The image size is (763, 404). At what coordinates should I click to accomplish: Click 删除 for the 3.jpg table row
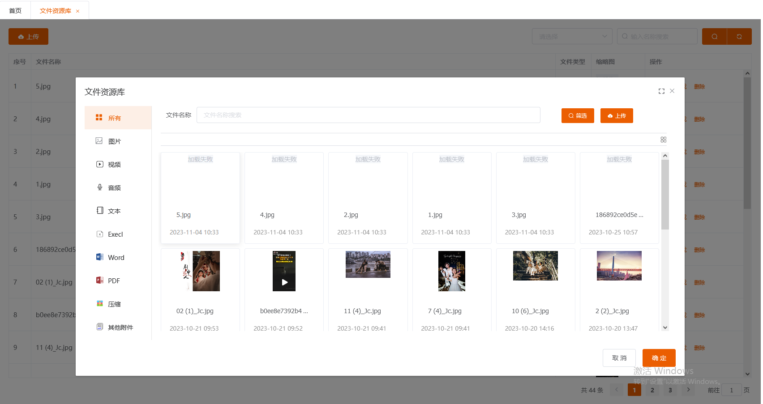click(x=699, y=217)
